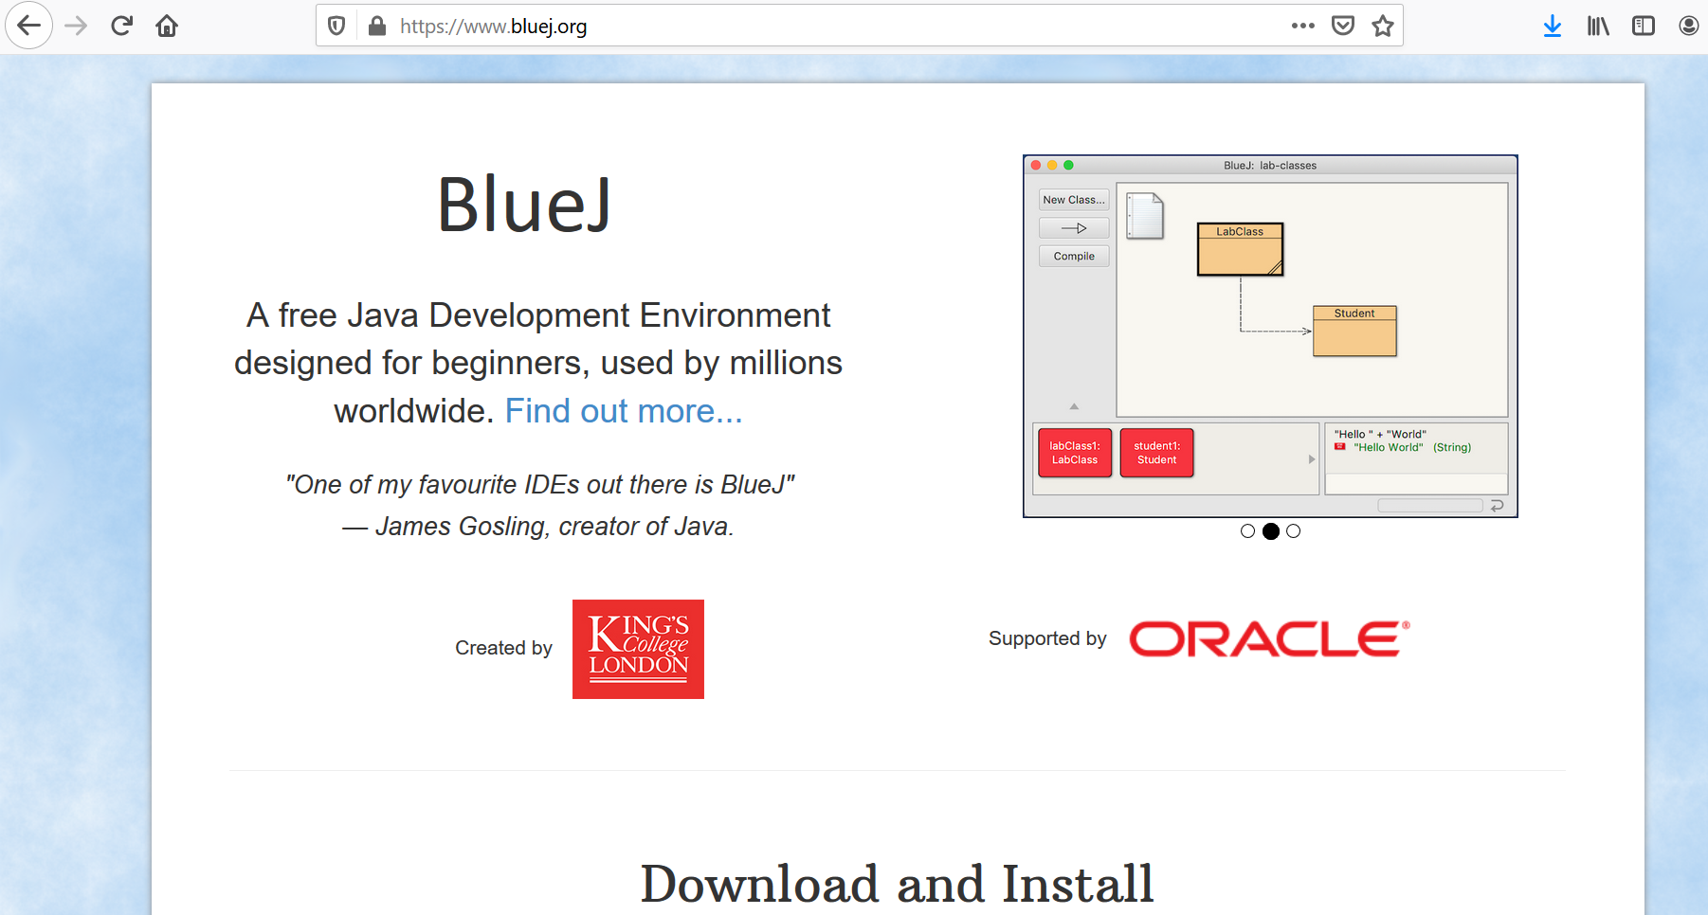Screen dimensions: 1708x915
Task: Open the Firefox account profile icon
Action: click(x=1688, y=26)
